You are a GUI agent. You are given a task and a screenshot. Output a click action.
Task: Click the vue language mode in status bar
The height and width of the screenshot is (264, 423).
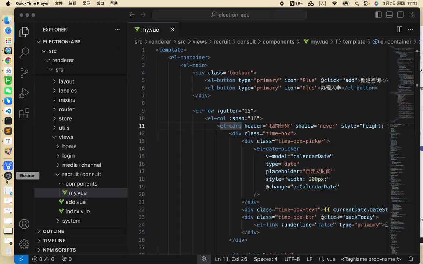point(331,259)
